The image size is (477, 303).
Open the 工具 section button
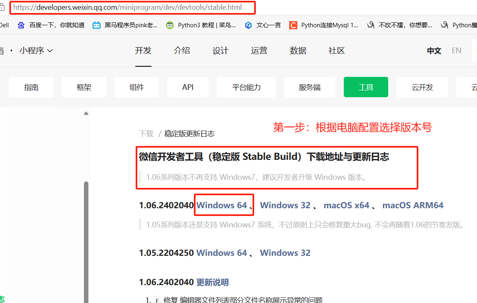(x=366, y=87)
